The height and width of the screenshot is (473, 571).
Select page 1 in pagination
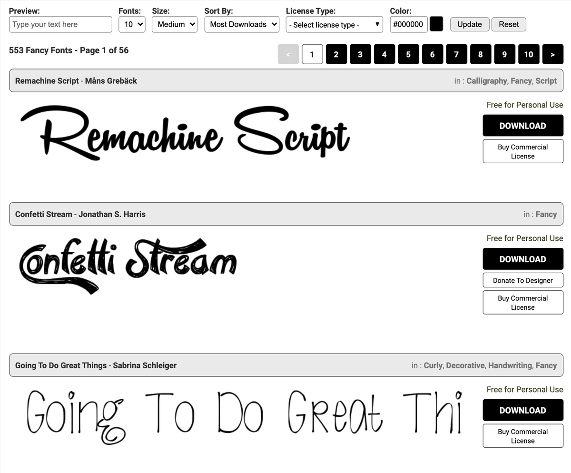point(312,54)
